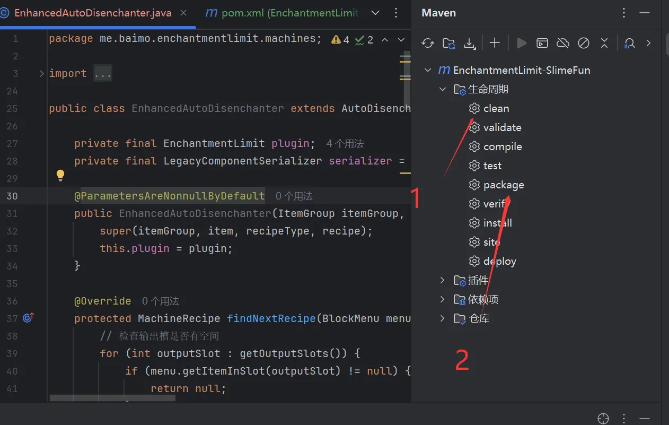Click the yellow light bulb quick-fix icon

pyautogui.click(x=60, y=175)
